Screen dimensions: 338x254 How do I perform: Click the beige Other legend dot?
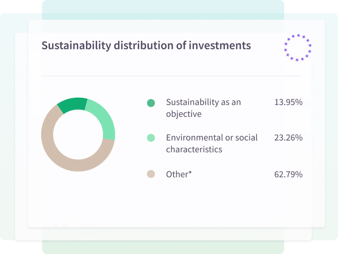coord(151,174)
